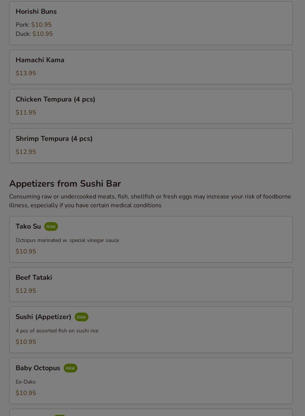Click the RAW badge beside Sushi (Appetizer)
Screen dimensions: 305x416
pos(81,317)
